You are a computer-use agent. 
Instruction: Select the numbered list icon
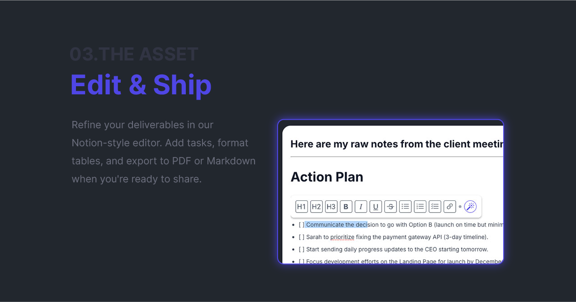pos(420,206)
